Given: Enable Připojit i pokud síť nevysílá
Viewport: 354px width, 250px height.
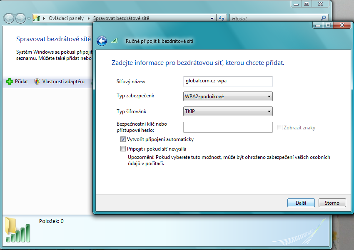Looking at the screenshot, I should click(x=123, y=149).
